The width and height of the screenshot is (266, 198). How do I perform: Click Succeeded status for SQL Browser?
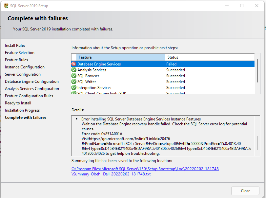[175, 76]
